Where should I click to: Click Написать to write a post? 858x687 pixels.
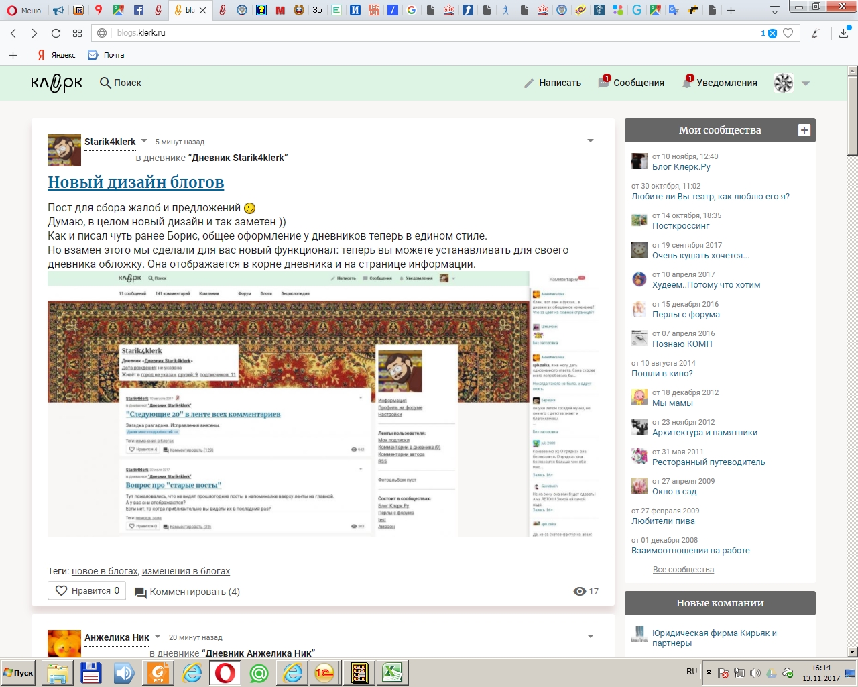(x=553, y=83)
